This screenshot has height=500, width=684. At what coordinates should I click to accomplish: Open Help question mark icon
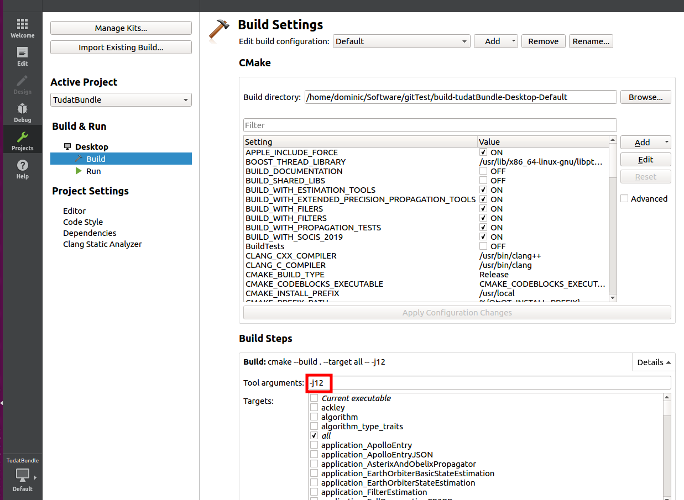22,166
